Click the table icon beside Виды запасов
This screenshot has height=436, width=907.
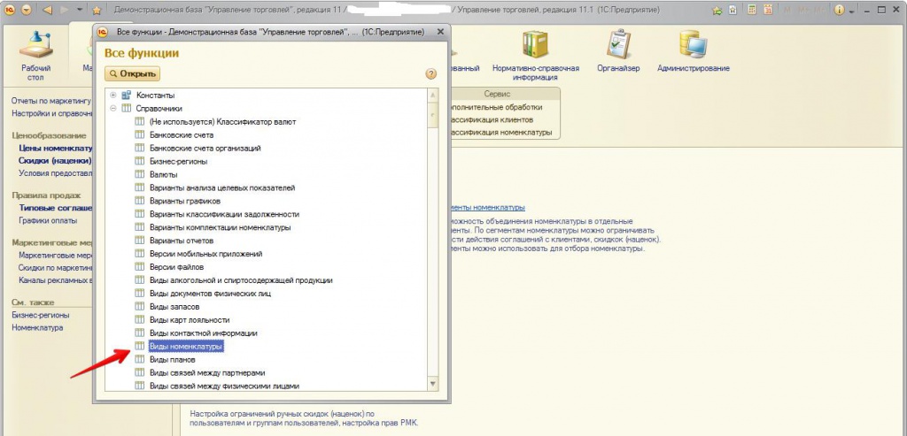coord(139,307)
